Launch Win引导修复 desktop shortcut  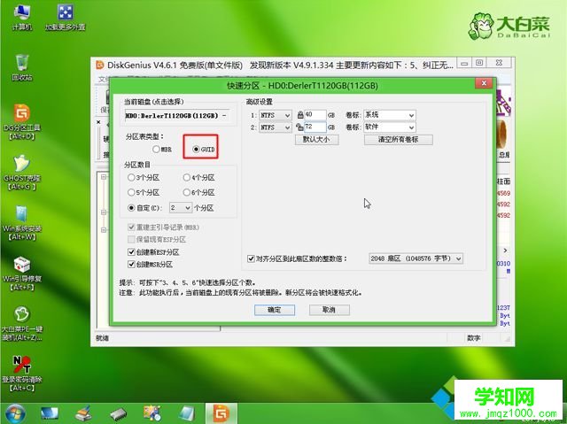22,274
